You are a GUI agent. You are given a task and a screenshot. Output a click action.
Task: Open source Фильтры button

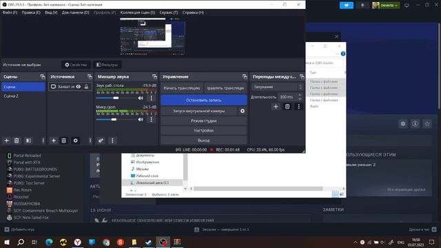(107, 65)
